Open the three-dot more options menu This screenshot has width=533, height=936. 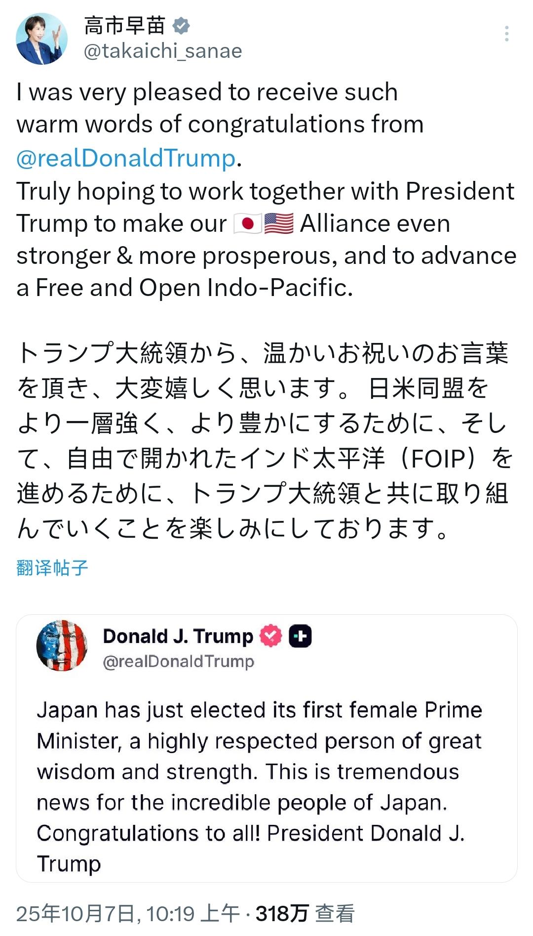[506, 34]
